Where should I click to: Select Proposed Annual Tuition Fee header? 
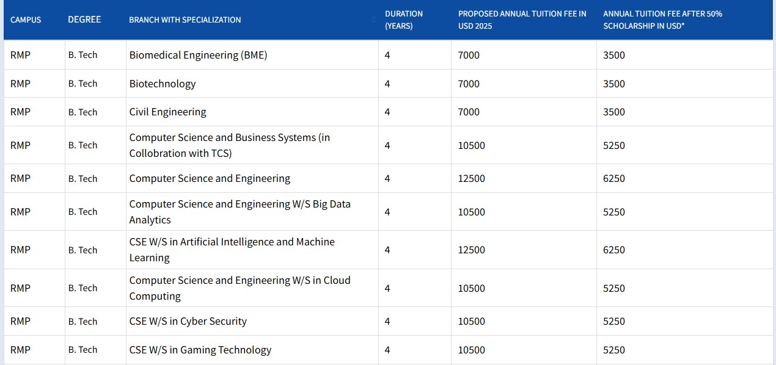click(x=522, y=20)
